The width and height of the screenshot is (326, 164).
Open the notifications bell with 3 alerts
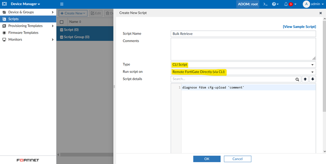[x=290, y=4]
